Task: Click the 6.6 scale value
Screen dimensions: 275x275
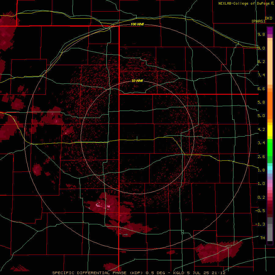Action: click(261, 89)
